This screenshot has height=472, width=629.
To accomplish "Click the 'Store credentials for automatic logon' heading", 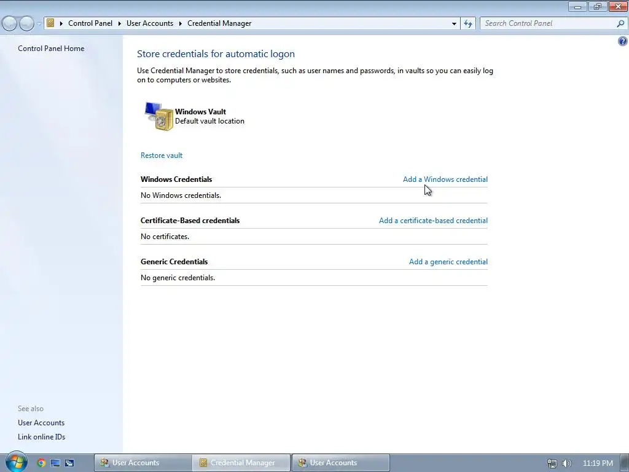I will pos(216,54).
